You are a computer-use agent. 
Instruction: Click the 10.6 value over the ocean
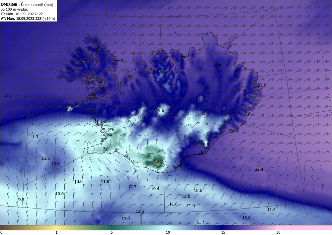click(x=198, y=190)
